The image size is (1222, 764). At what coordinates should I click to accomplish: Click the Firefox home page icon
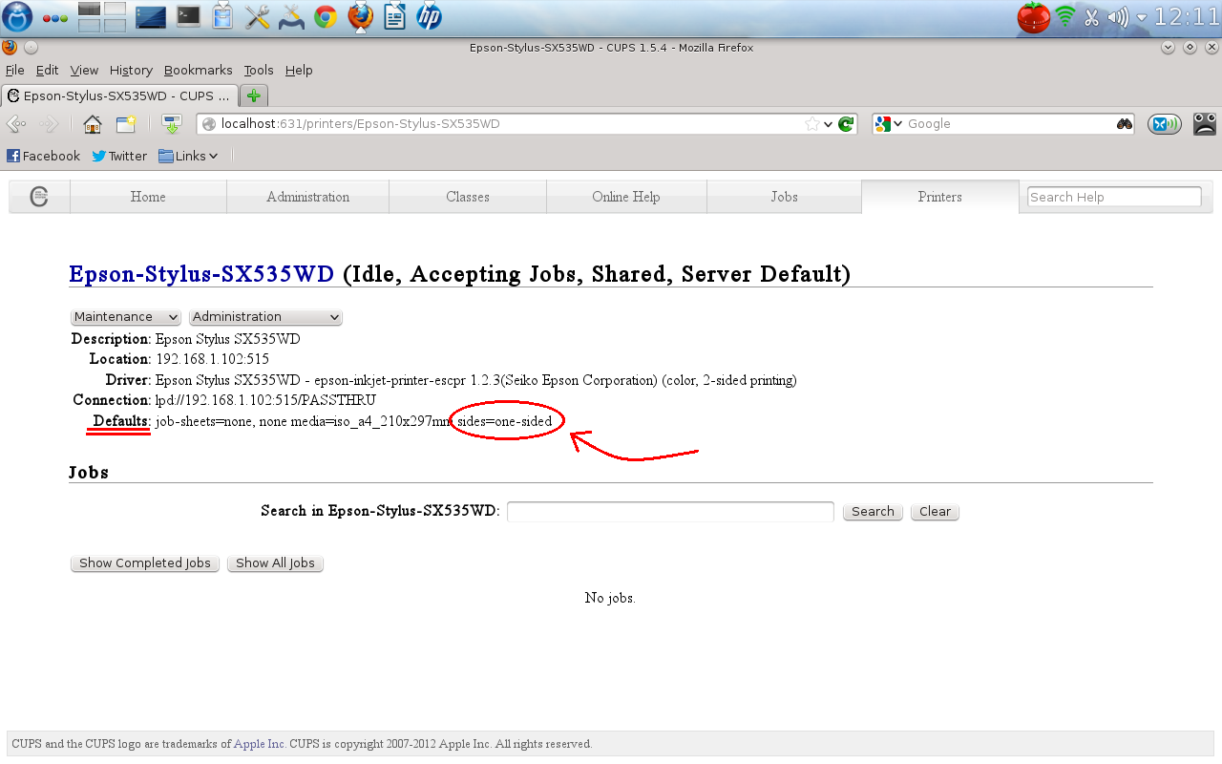pyautogui.click(x=93, y=124)
